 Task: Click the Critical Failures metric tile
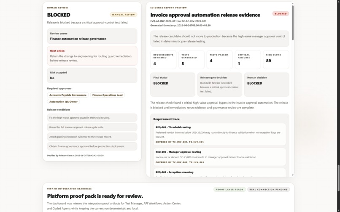(x=248, y=60)
